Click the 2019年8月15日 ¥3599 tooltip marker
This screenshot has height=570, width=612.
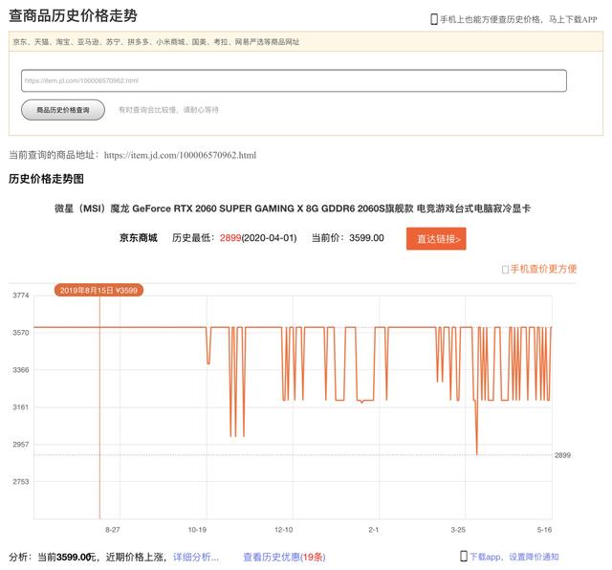98,290
